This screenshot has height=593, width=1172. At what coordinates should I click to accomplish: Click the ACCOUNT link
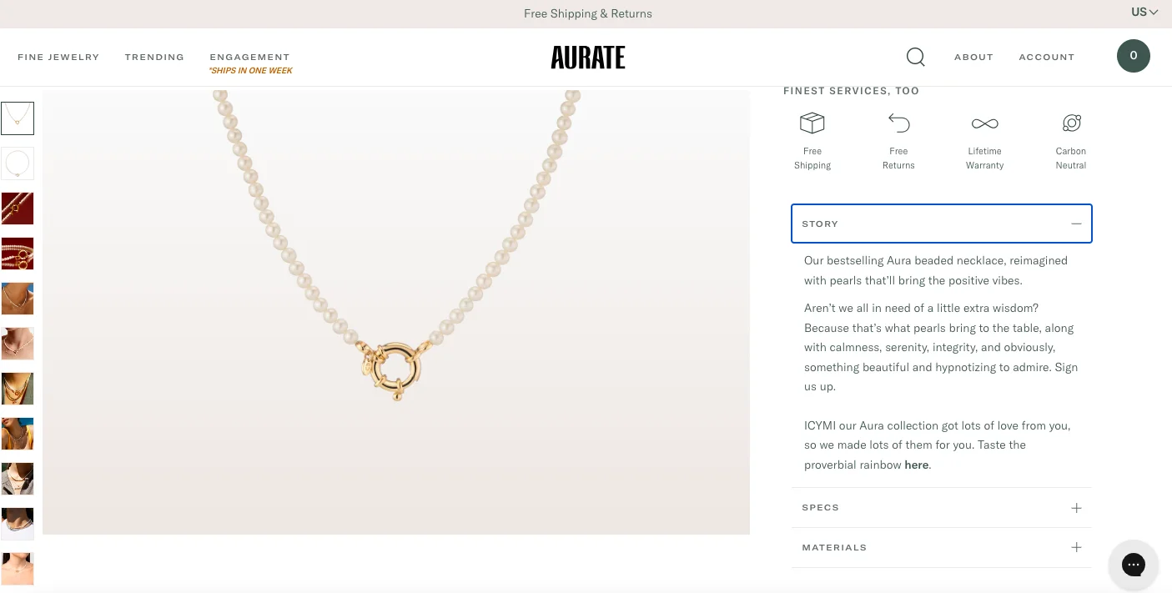click(x=1047, y=57)
